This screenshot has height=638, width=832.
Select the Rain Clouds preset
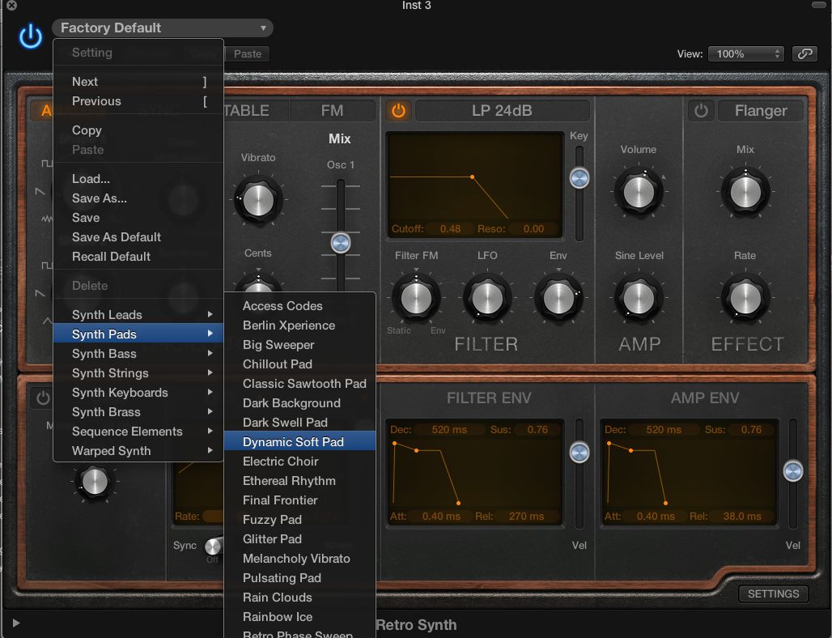[299, 598]
